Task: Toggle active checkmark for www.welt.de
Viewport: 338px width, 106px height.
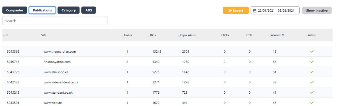Action: (x=312, y=103)
